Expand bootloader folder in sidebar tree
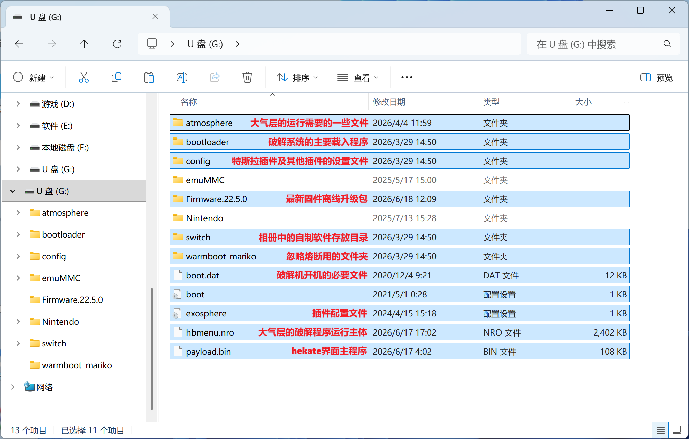Image resolution: width=689 pixels, height=439 pixels. [18, 234]
